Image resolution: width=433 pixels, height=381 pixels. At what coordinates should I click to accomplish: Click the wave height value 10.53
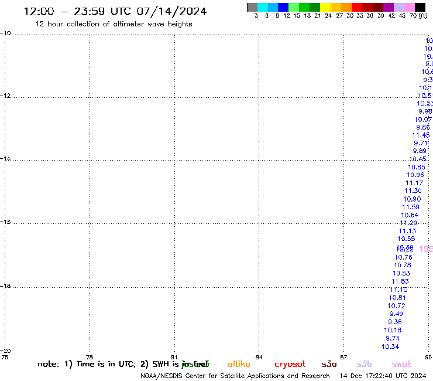pyautogui.click(x=401, y=273)
